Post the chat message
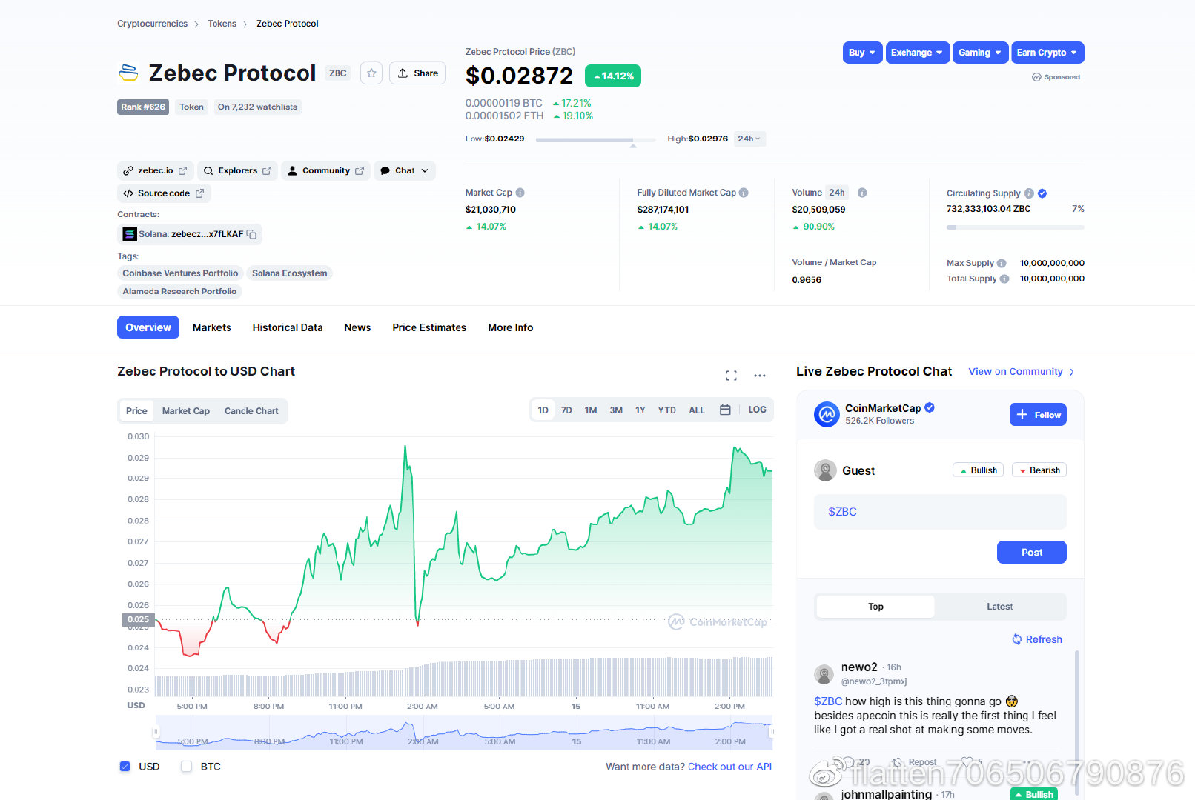This screenshot has height=800, width=1195. pos(1031,553)
